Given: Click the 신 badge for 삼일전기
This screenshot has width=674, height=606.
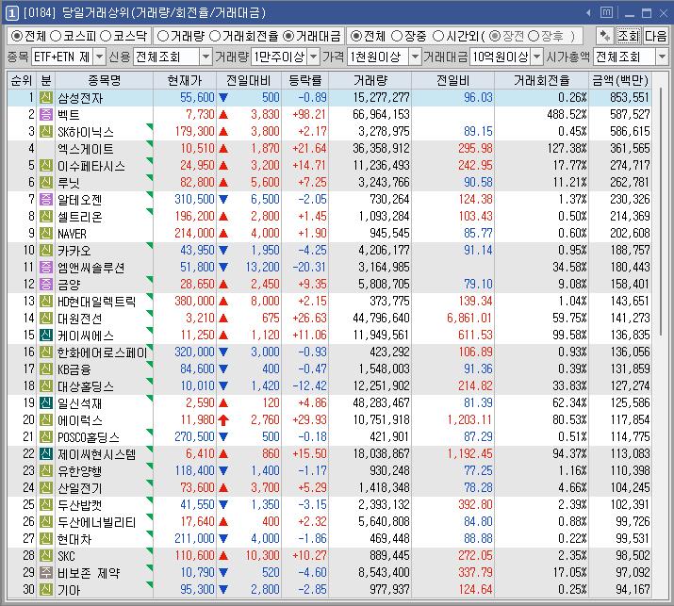Looking at the screenshot, I should tap(46, 488).
